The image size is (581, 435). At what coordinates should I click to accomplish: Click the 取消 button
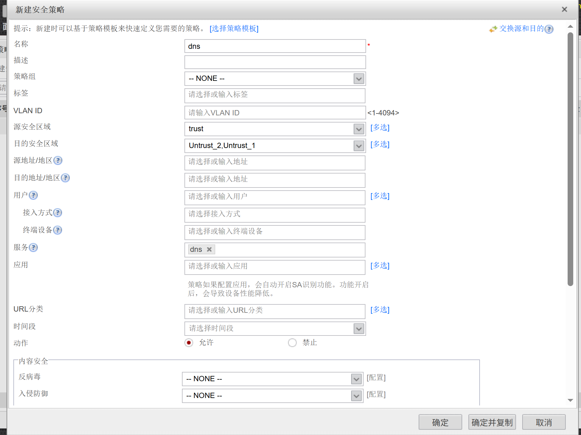point(544,422)
